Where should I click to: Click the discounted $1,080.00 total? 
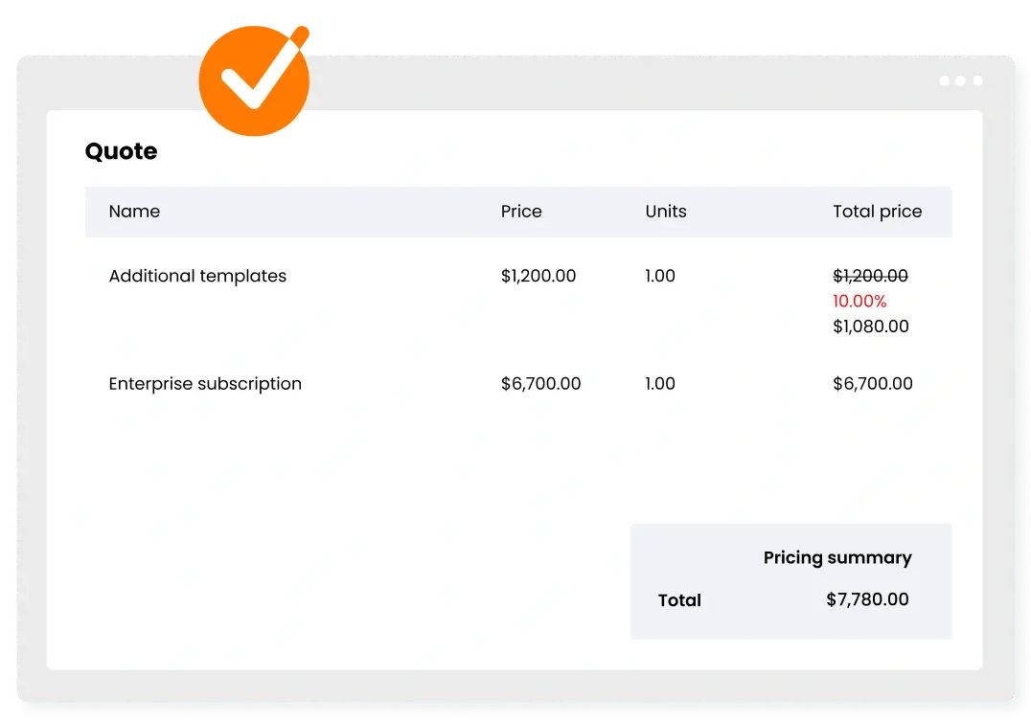pos(870,327)
